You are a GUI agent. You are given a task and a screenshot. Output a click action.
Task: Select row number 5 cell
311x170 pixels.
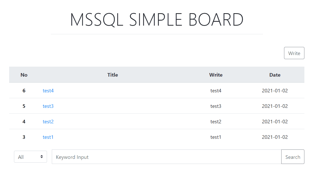(24, 106)
